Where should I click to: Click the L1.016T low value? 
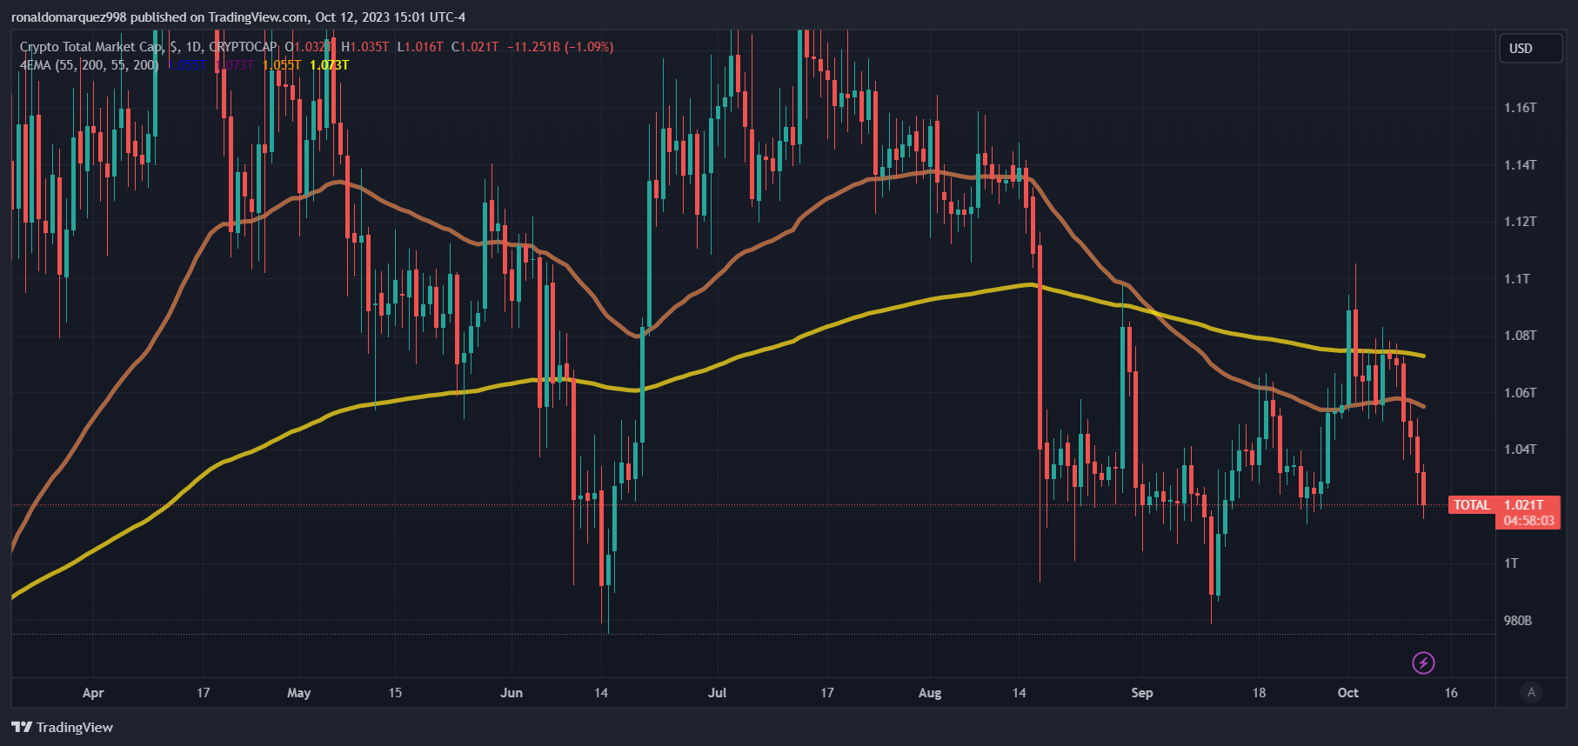point(420,47)
